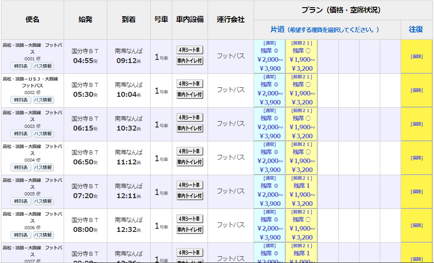View 時刻表 for bus 0005 便
Image resolution: width=434 pixels, height=263 pixels.
pos(21,201)
